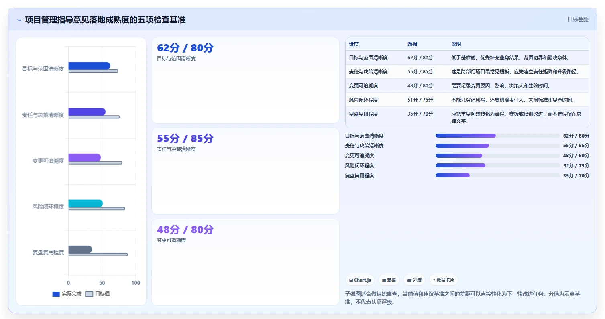This screenshot has height=319, width=605.
Task: Click the indigo actual bar for 责任与决策清晰度 in the chart
Action: pos(87,112)
